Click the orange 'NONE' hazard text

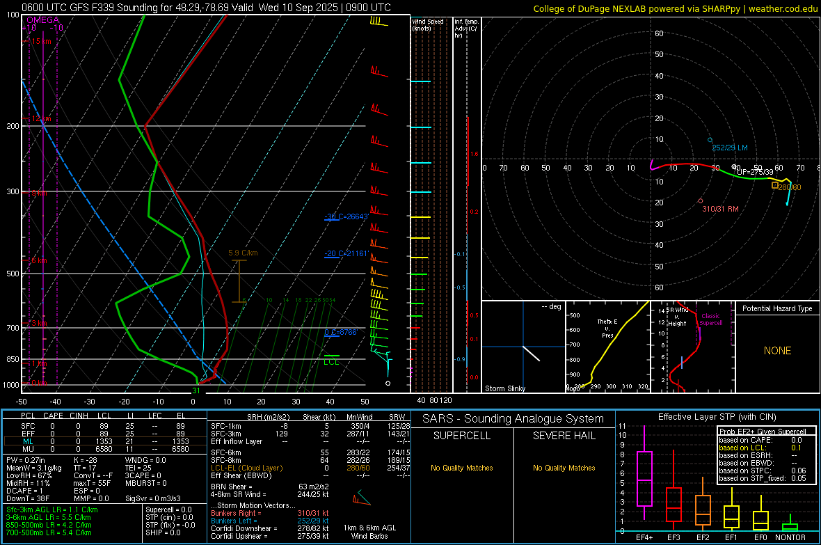coord(777,351)
